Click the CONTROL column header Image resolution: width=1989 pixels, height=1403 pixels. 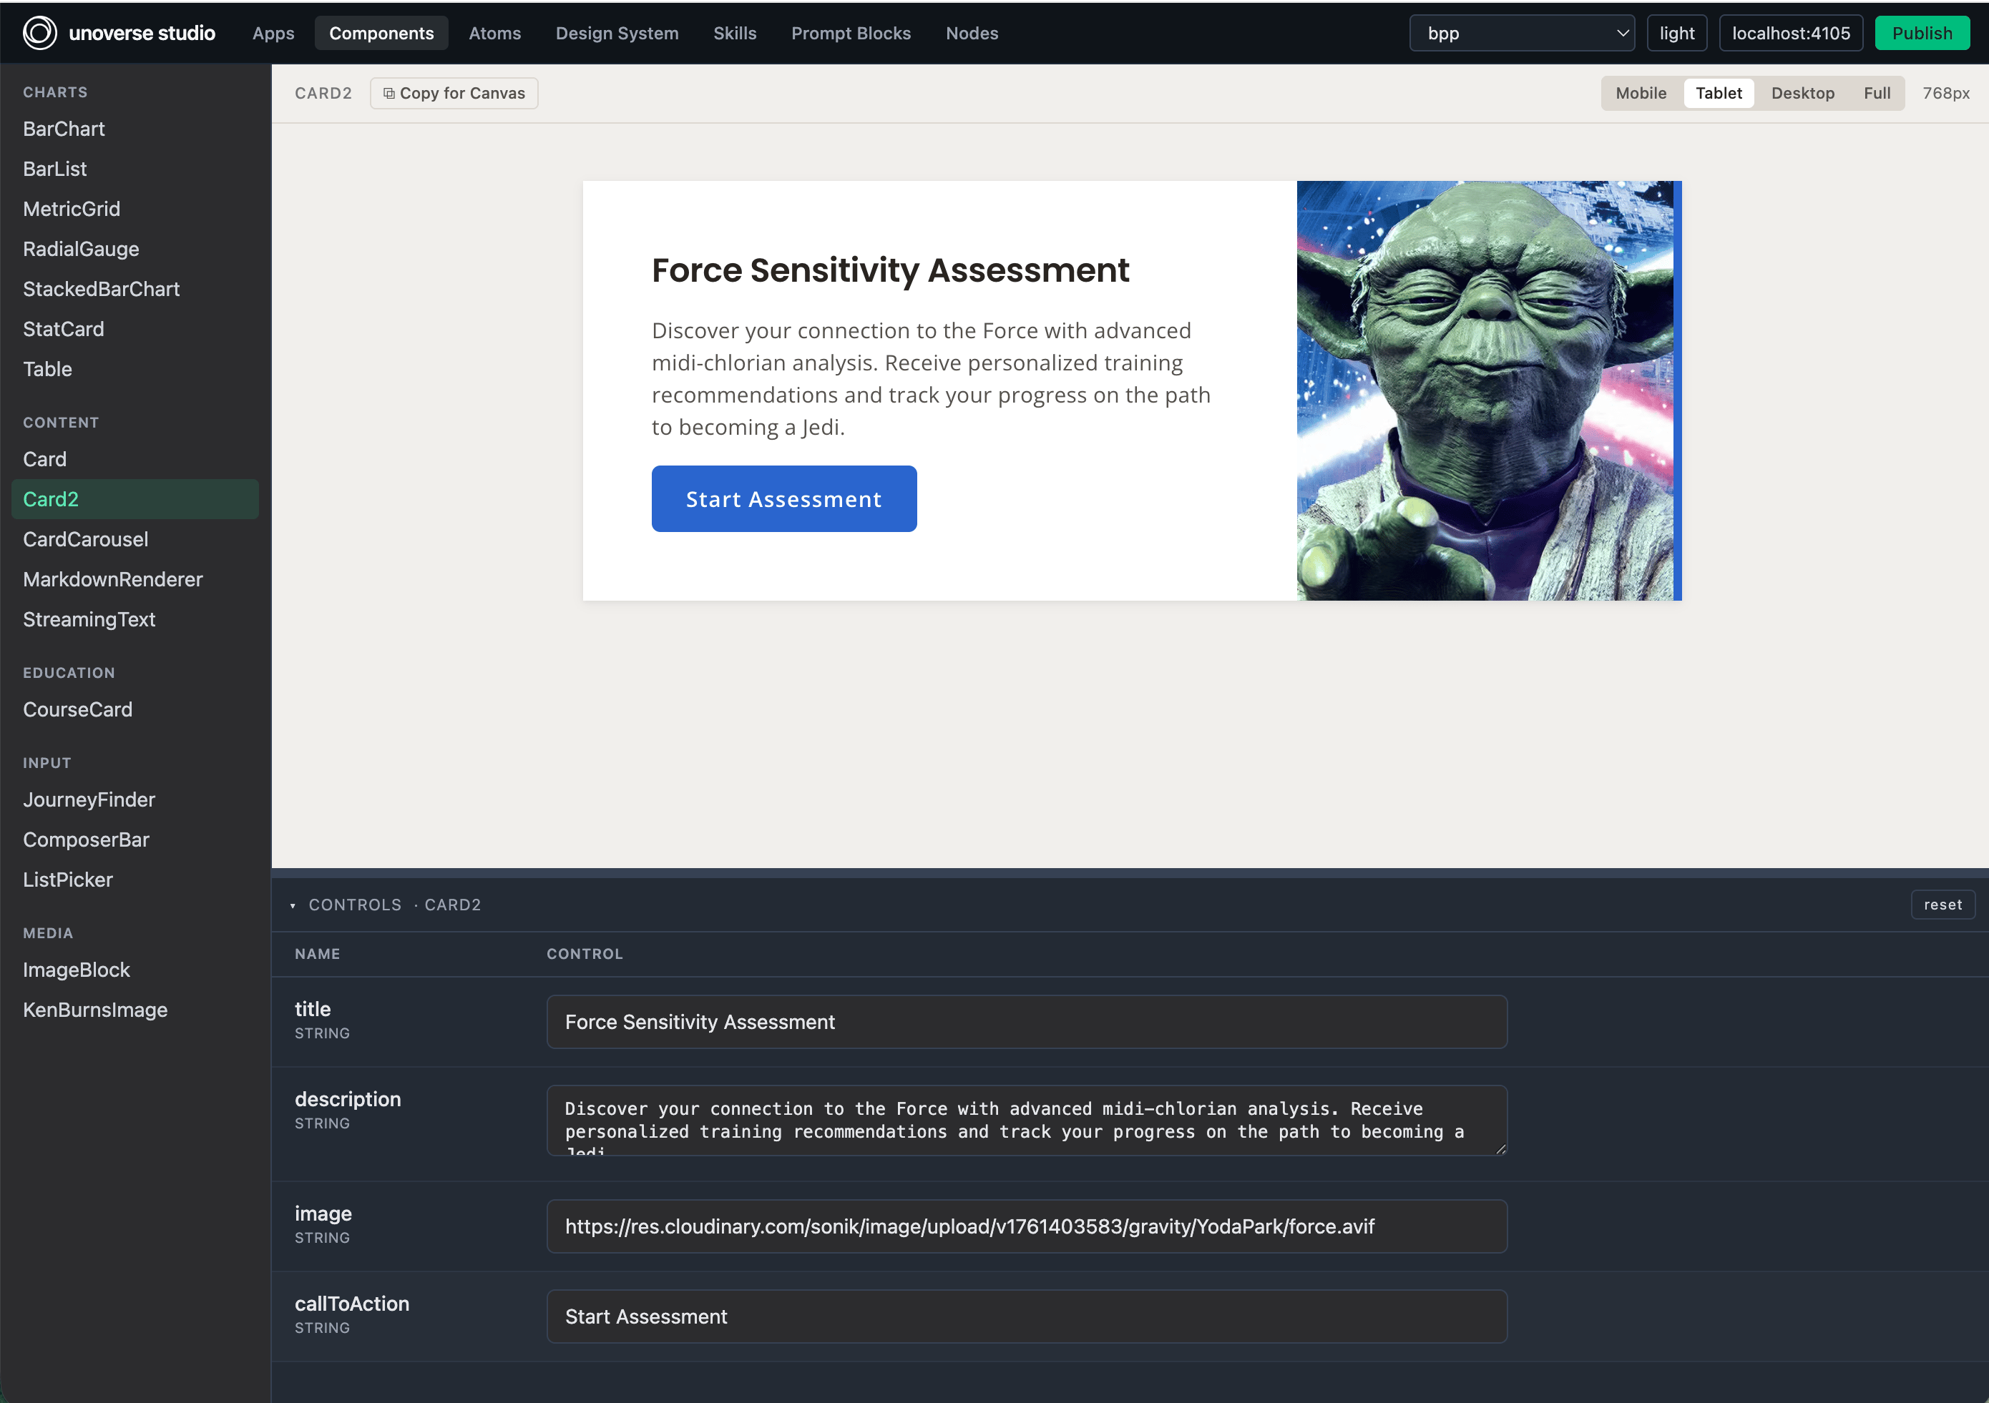tap(585, 955)
